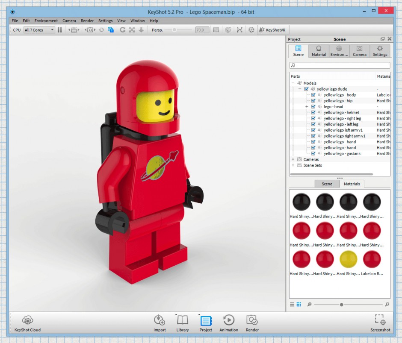Screen dimensions: 402x343
Task: Switch to the lower Scene tab button
Action: (327, 184)
